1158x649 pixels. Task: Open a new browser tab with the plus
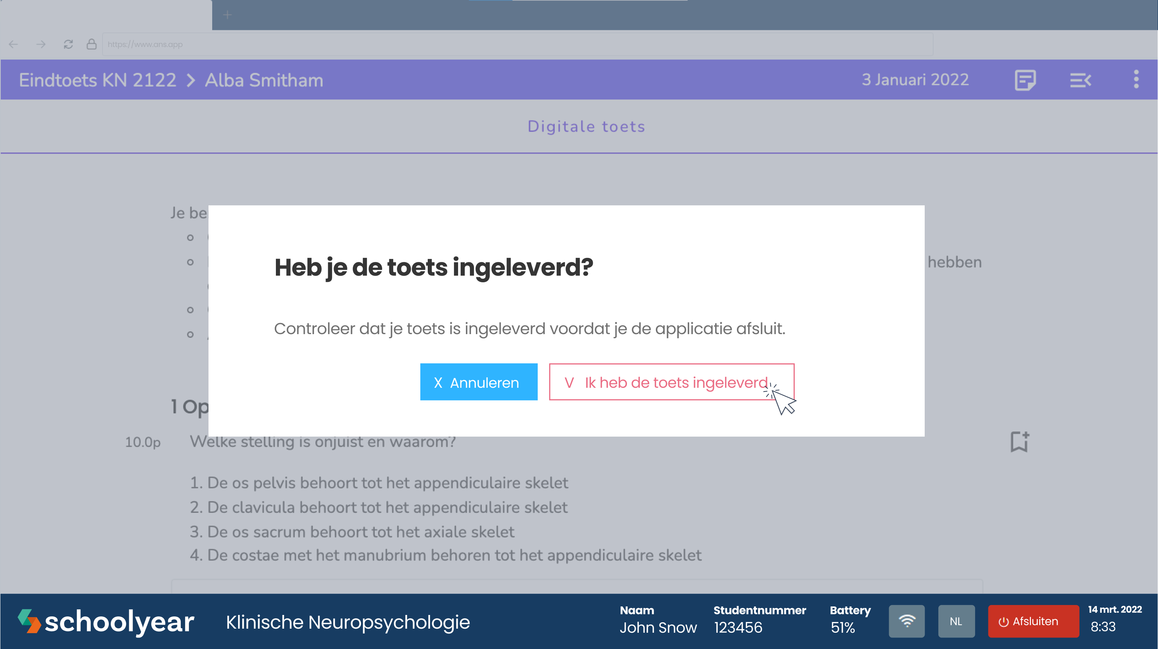click(227, 14)
